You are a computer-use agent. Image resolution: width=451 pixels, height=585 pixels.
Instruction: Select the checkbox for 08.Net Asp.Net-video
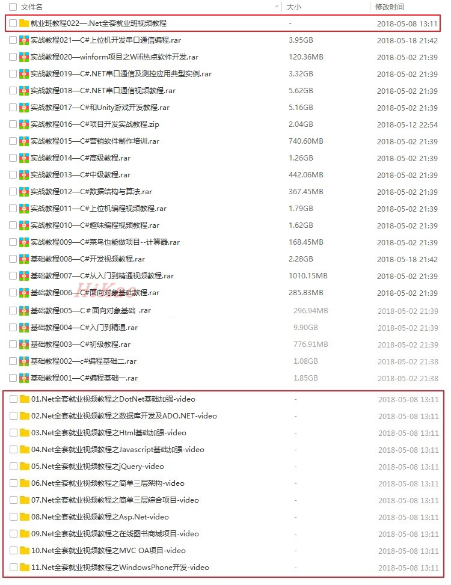click(13, 516)
